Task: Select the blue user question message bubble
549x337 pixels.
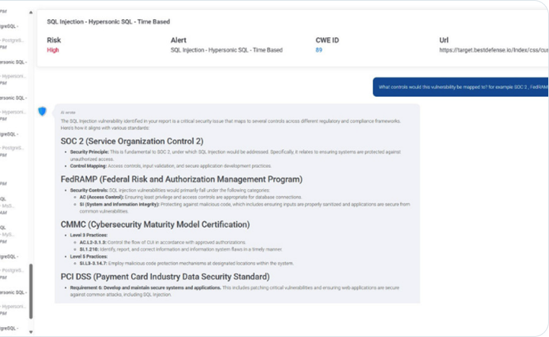Action: pos(461,87)
